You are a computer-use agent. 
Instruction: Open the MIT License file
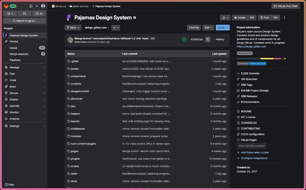click(246, 117)
